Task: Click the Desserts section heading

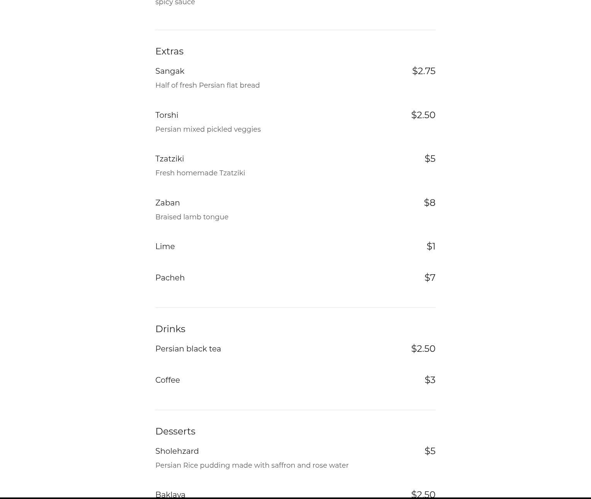Action: 175,431
